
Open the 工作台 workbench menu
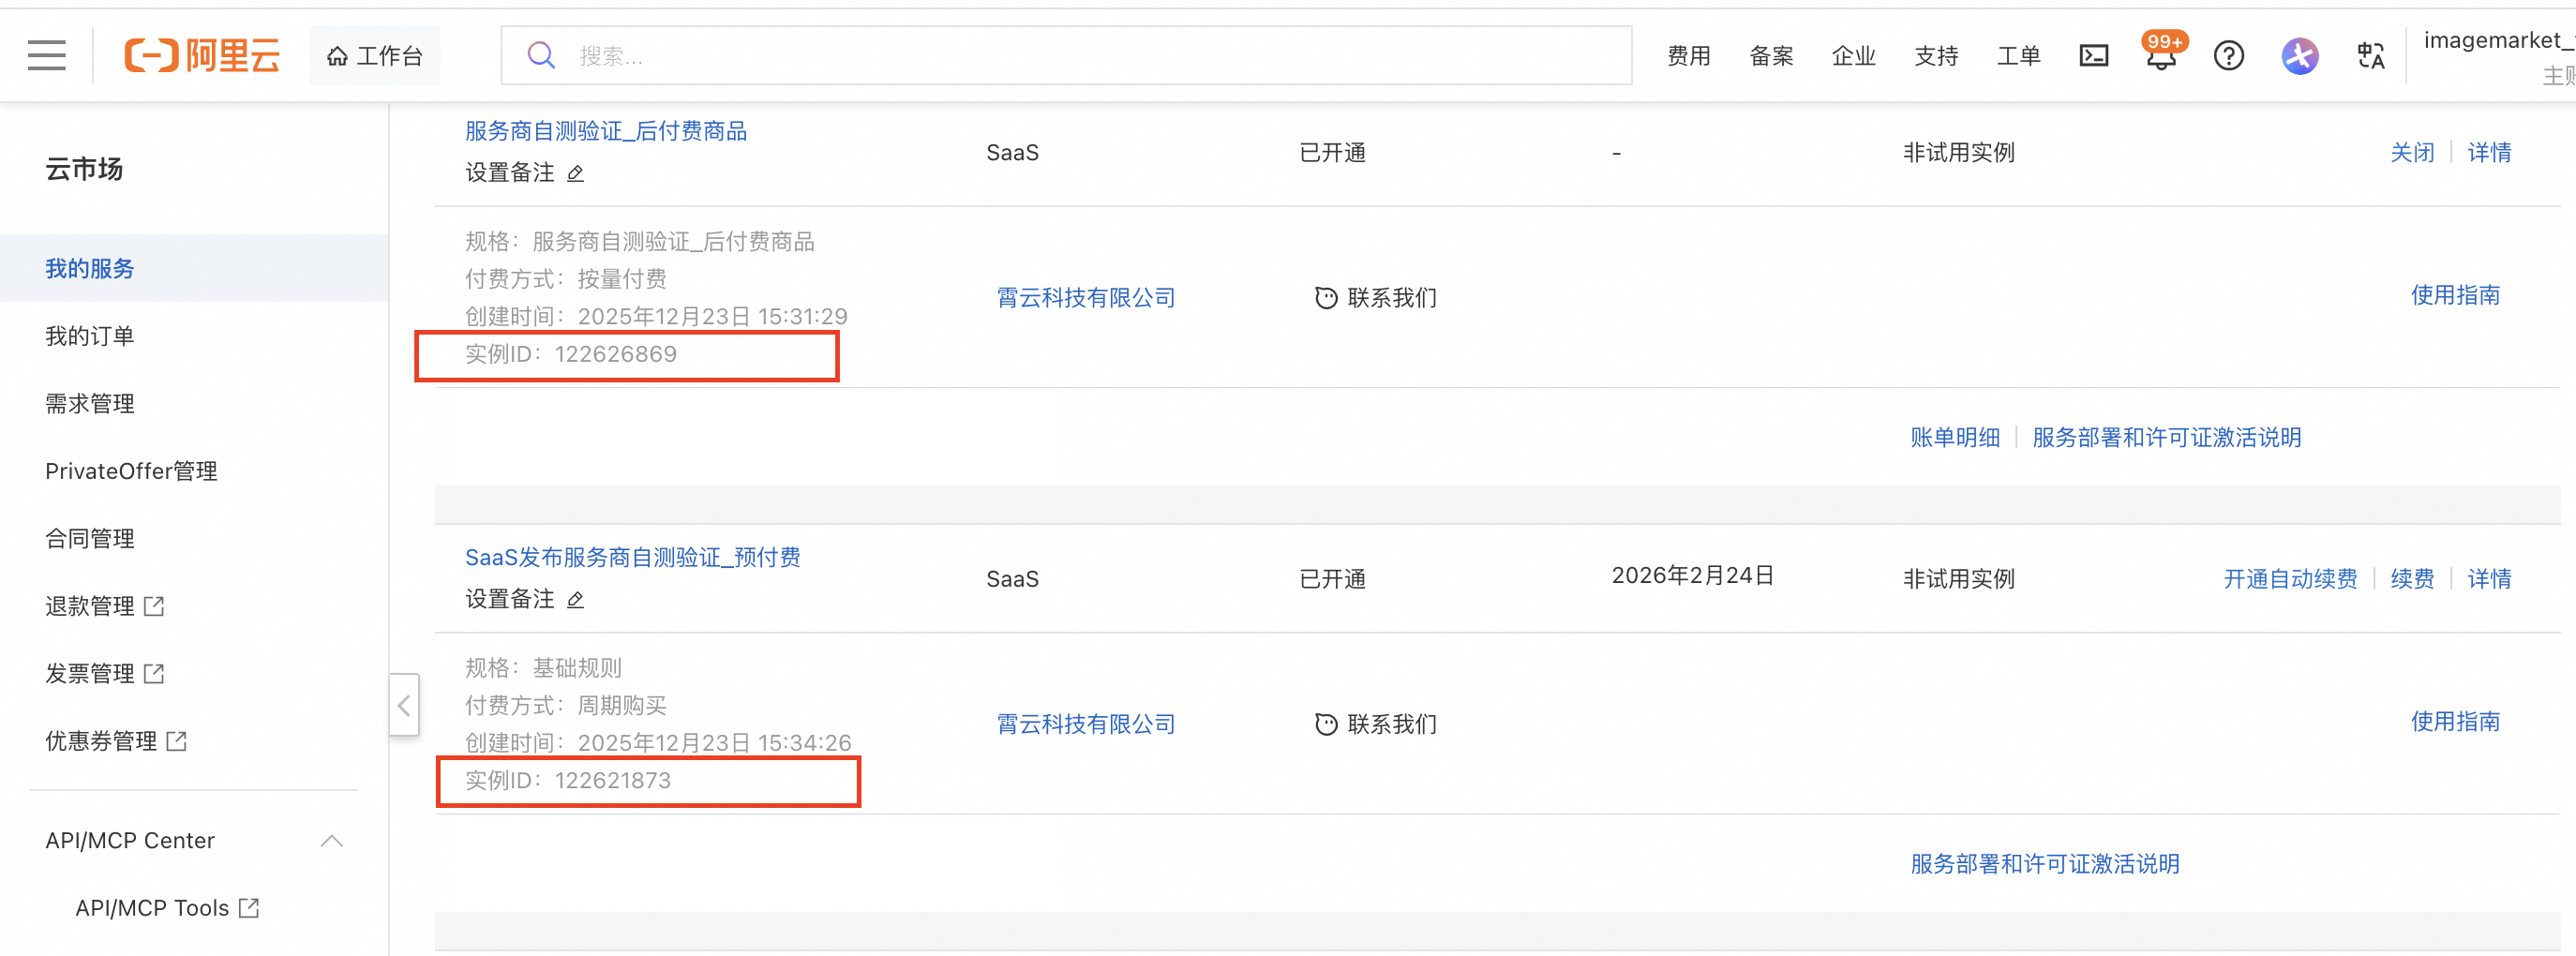tap(375, 56)
